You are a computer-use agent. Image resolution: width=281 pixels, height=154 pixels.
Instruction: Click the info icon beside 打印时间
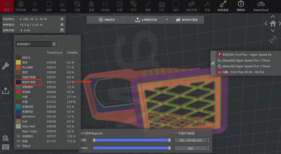[x=62, y=19]
